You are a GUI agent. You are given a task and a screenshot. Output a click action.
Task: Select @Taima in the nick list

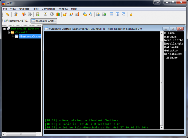pos(170,33)
